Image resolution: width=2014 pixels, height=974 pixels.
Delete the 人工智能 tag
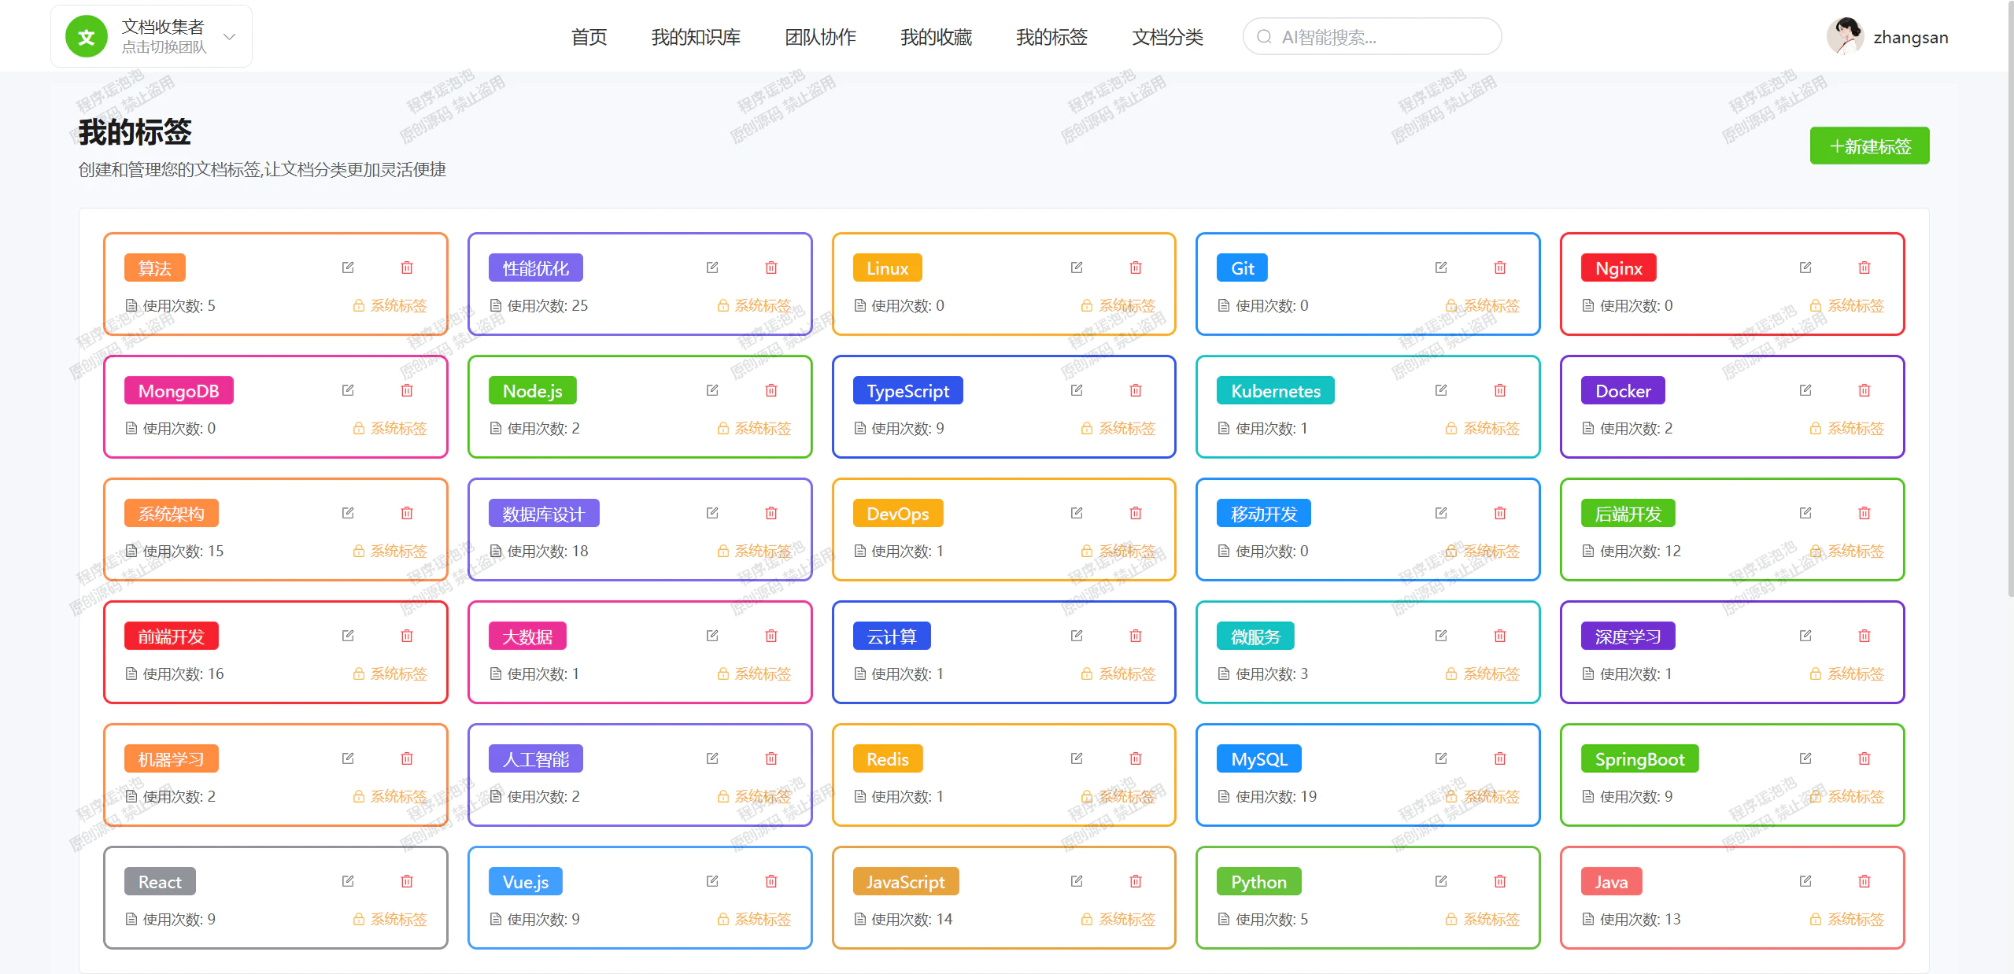point(771,758)
